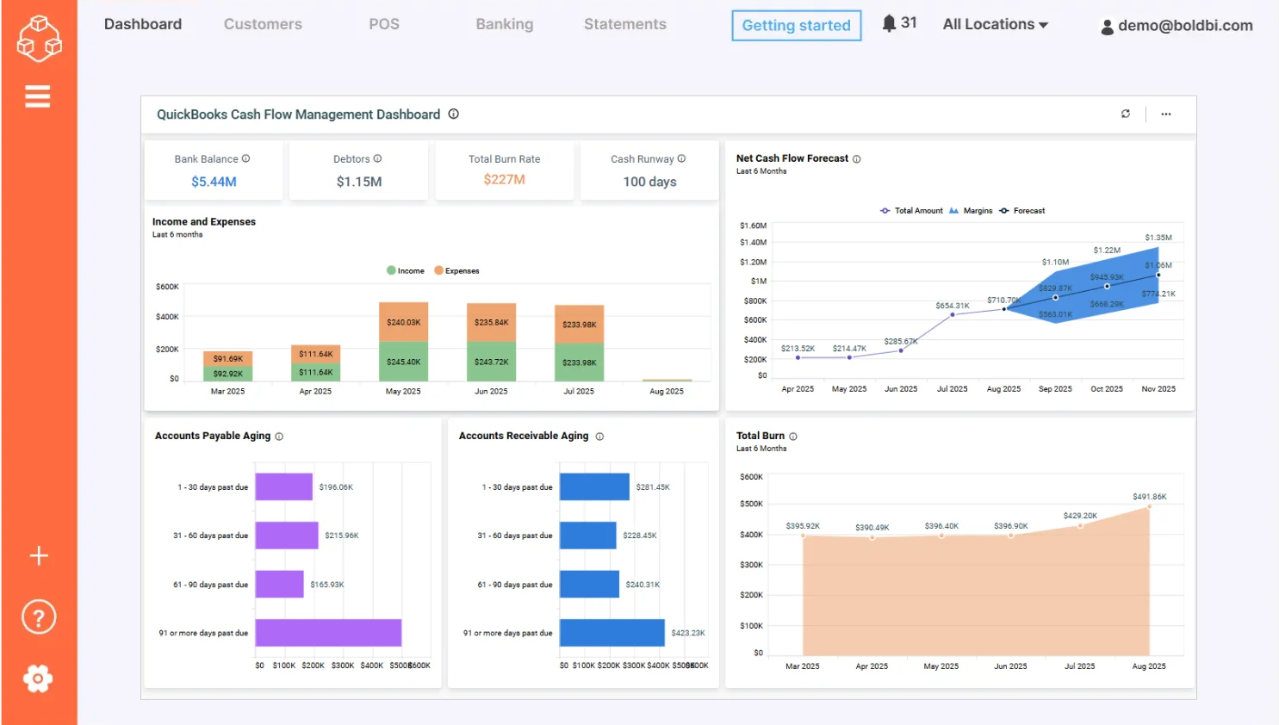Click the plus icon to add new
The image size is (1279, 725).
[38, 555]
